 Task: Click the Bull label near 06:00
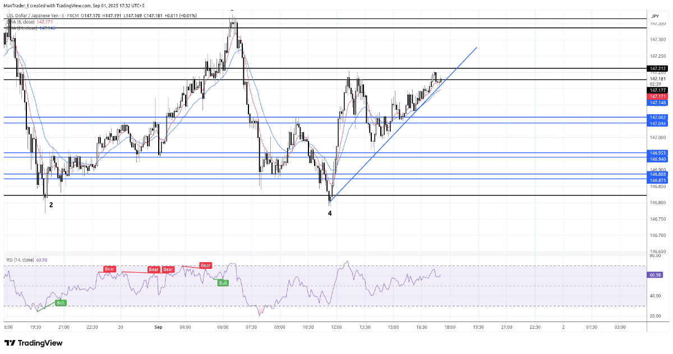pyautogui.click(x=223, y=283)
